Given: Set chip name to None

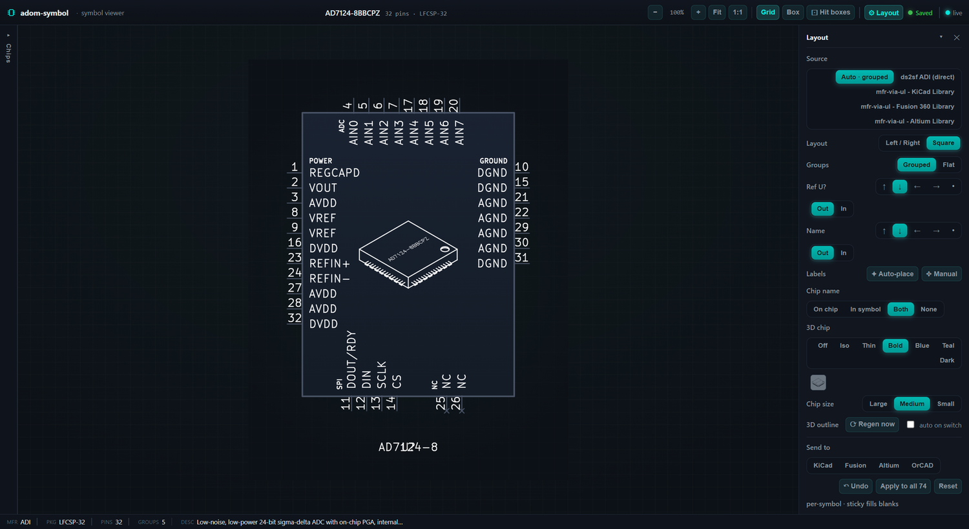Looking at the screenshot, I should pyautogui.click(x=928, y=309).
